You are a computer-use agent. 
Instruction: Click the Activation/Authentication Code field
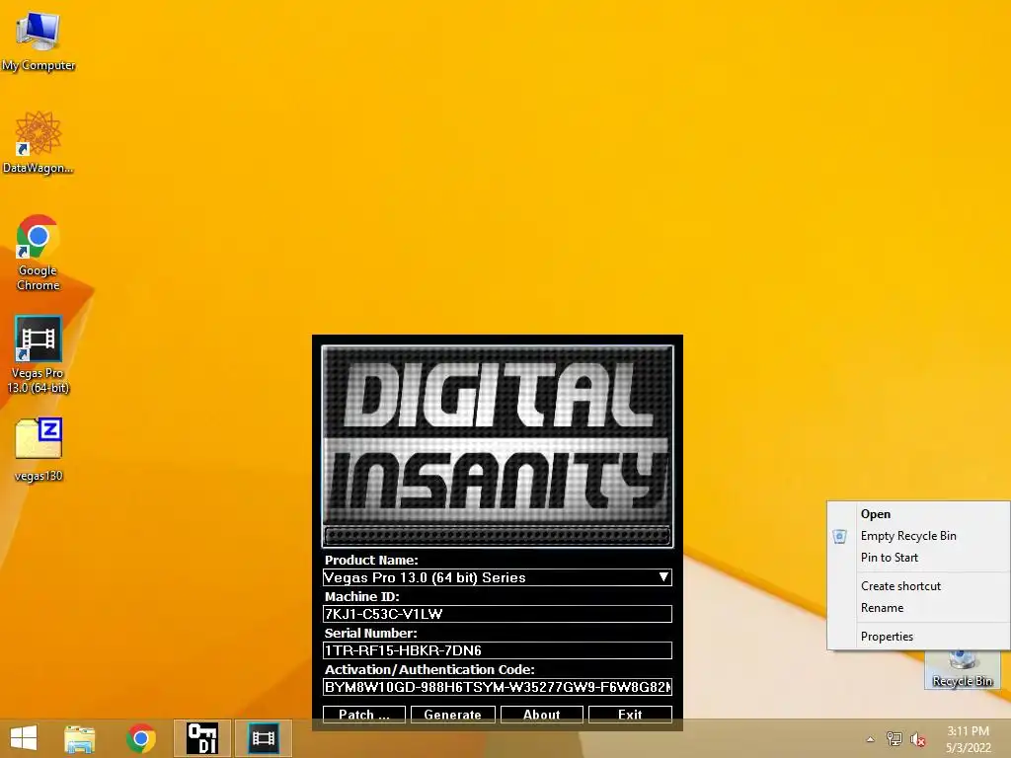point(498,687)
